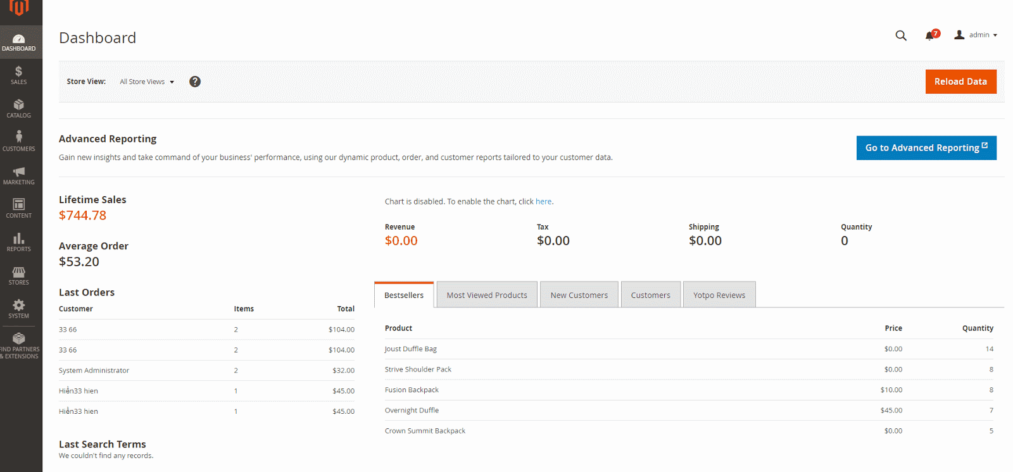Image resolution: width=1013 pixels, height=472 pixels.
Task: Click the Reload Data button
Action: (960, 82)
